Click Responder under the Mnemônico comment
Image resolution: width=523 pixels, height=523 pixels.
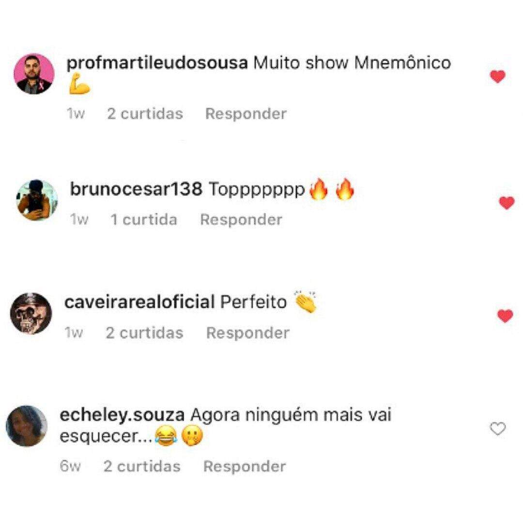246,114
